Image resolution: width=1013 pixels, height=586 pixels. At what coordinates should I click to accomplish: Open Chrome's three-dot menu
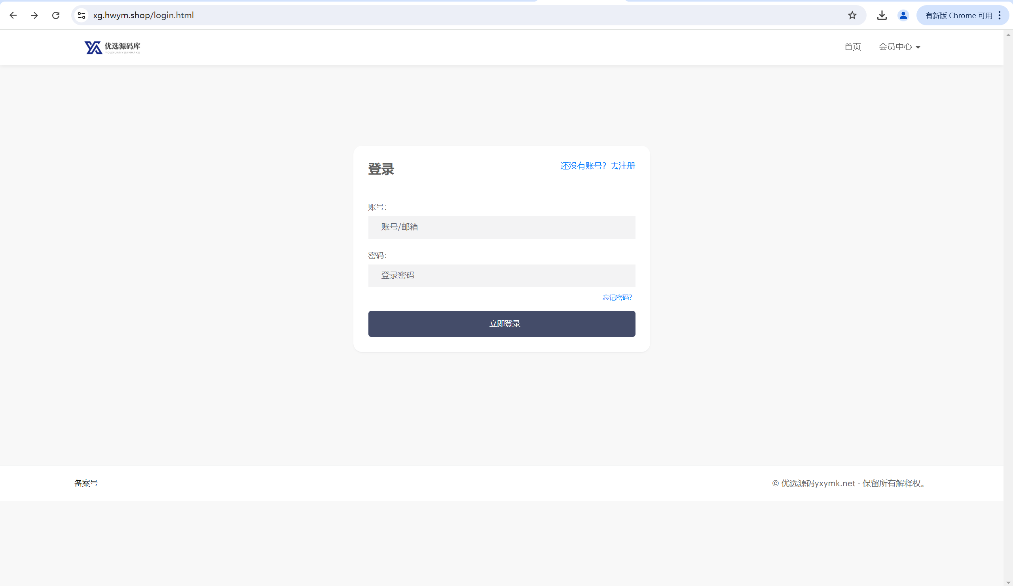point(1000,15)
